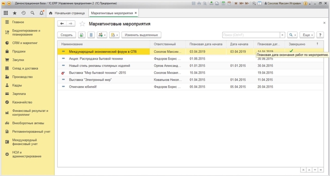Close the Маркетинговые мероприятия tab
The image size is (330, 176).
point(136,13)
